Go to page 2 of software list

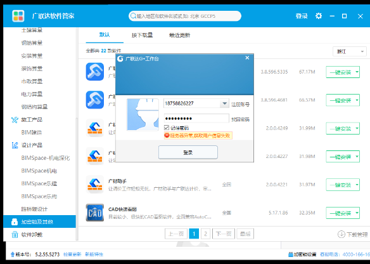[205, 234]
